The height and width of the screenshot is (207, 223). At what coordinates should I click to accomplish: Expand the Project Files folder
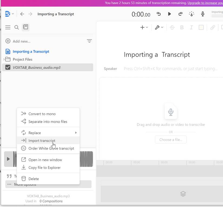(x=4, y=59)
